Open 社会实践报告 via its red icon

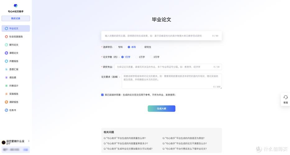[6, 37]
